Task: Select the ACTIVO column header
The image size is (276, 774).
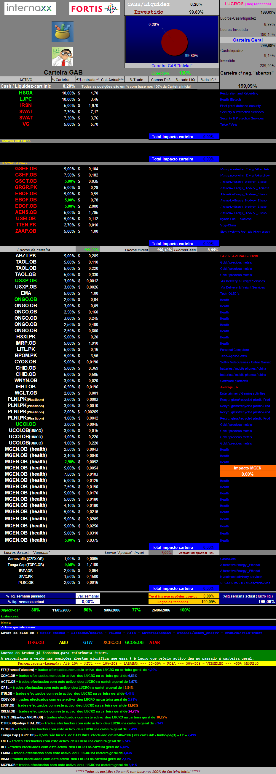Action: (x=26, y=80)
